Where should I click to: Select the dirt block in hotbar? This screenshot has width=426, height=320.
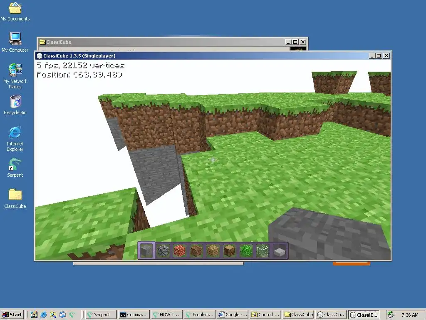click(196, 250)
